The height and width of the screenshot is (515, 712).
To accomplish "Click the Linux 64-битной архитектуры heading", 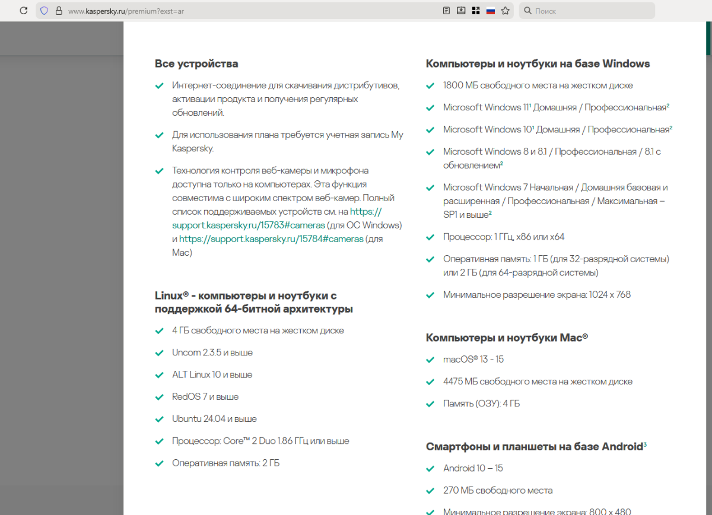I will pos(254,302).
